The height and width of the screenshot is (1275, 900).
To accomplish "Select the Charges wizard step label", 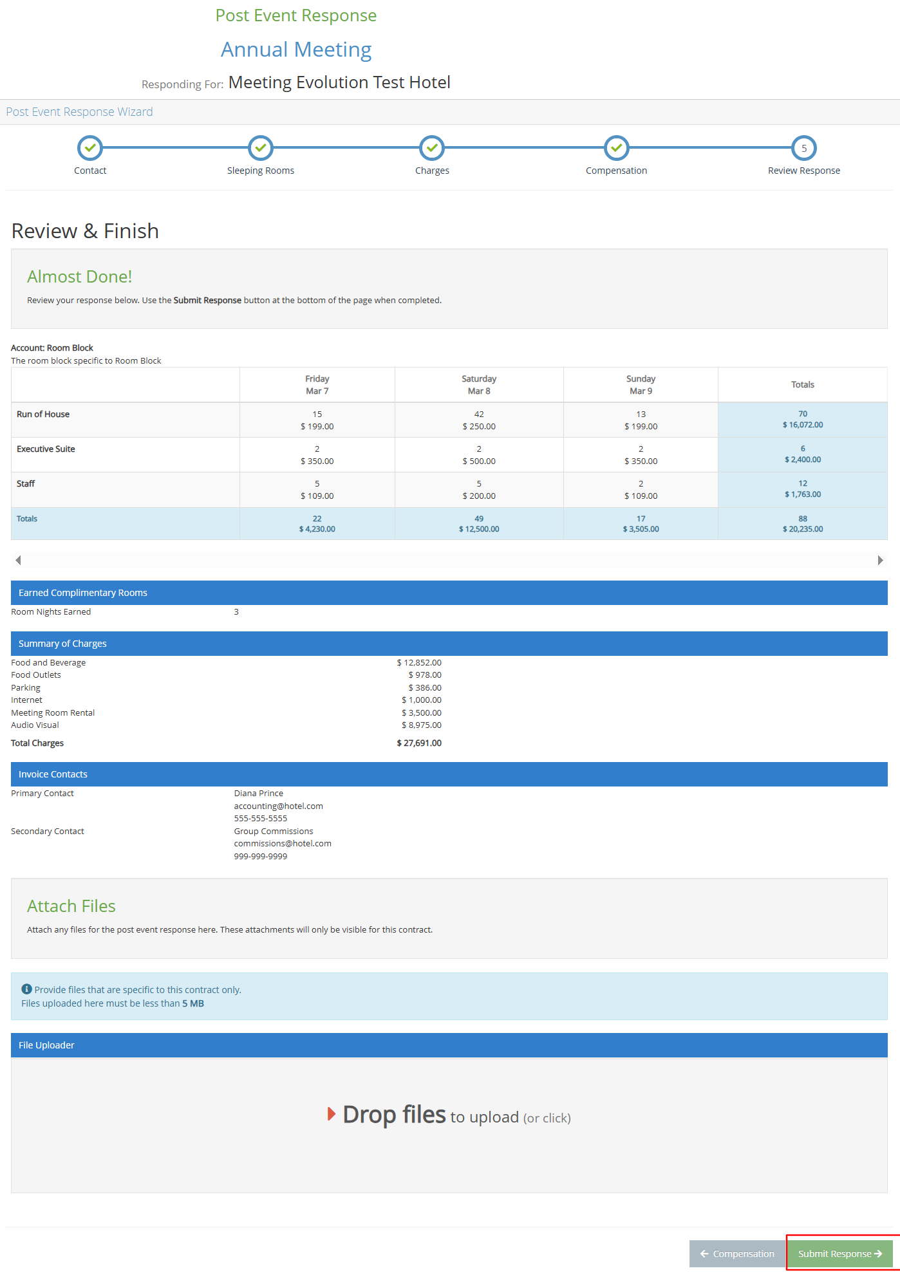I will (x=432, y=171).
